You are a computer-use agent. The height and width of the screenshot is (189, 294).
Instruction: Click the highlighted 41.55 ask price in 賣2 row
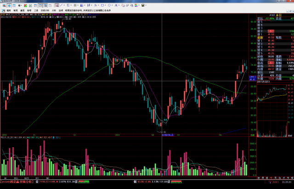click(x=271, y=31)
